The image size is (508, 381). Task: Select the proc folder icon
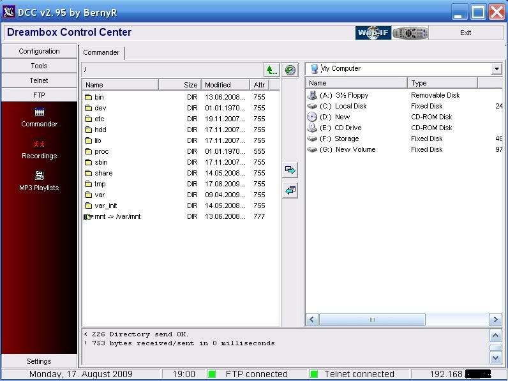coord(89,151)
